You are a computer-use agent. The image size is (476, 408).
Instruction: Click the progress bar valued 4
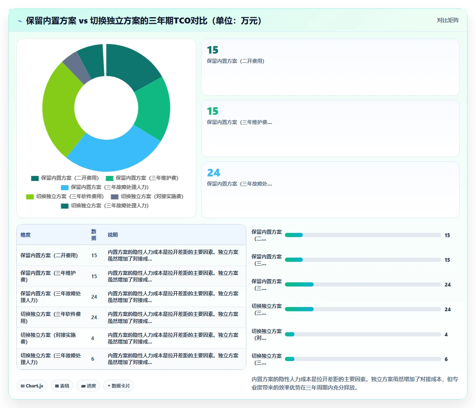(363, 334)
